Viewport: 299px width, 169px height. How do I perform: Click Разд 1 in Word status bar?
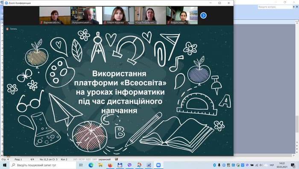18,159
